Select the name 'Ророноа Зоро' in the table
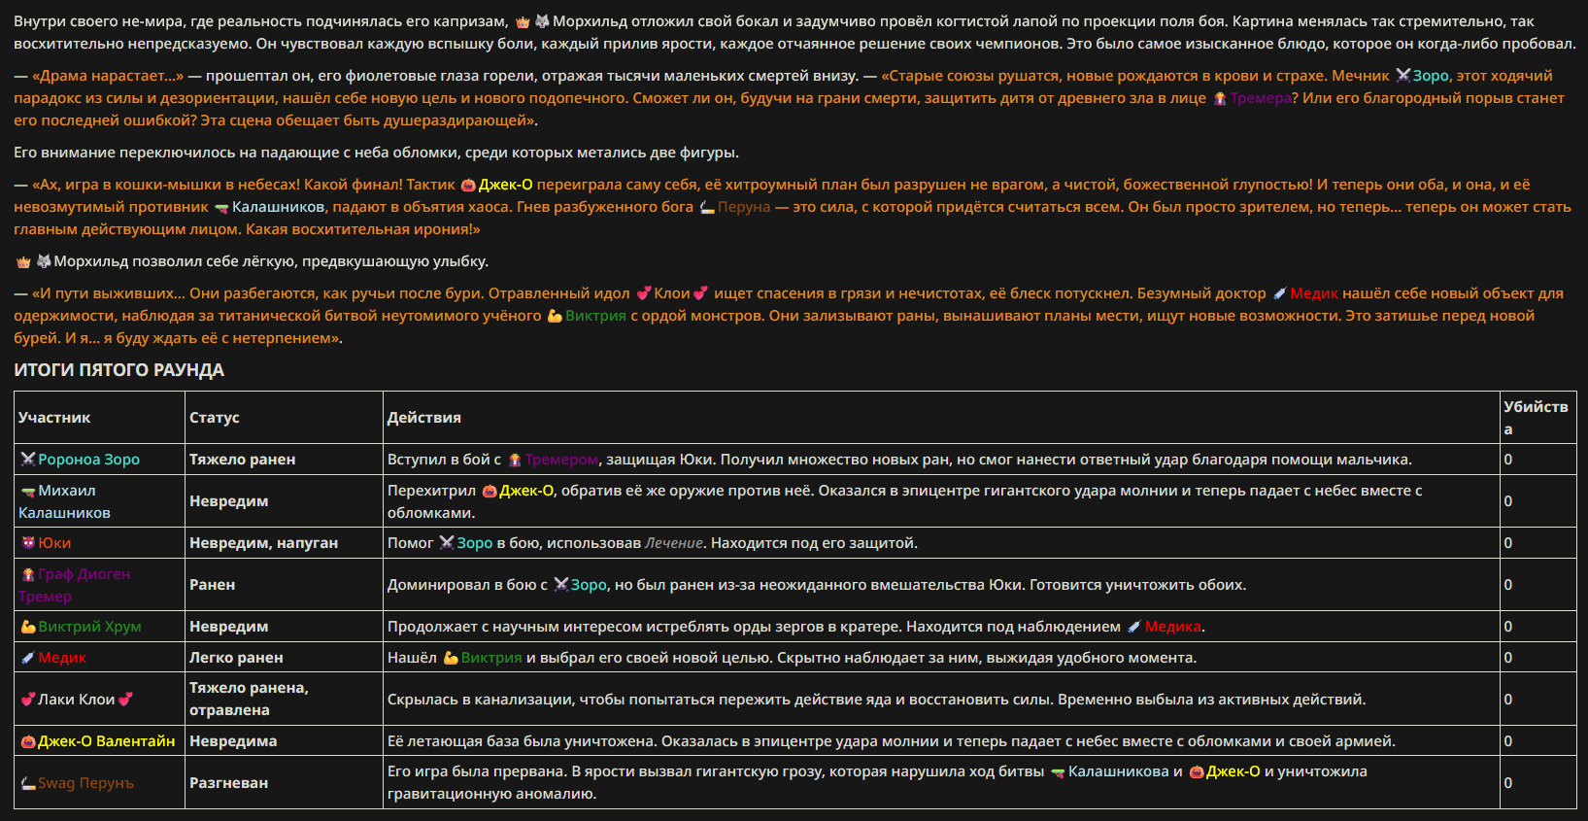This screenshot has height=821, width=1588. [x=88, y=460]
